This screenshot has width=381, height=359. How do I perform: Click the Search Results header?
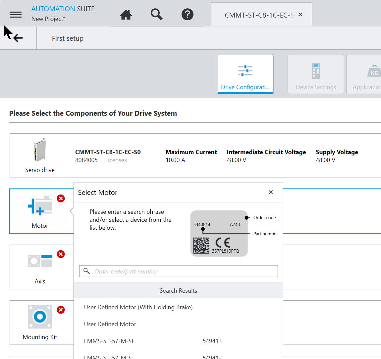pyautogui.click(x=178, y=291)
